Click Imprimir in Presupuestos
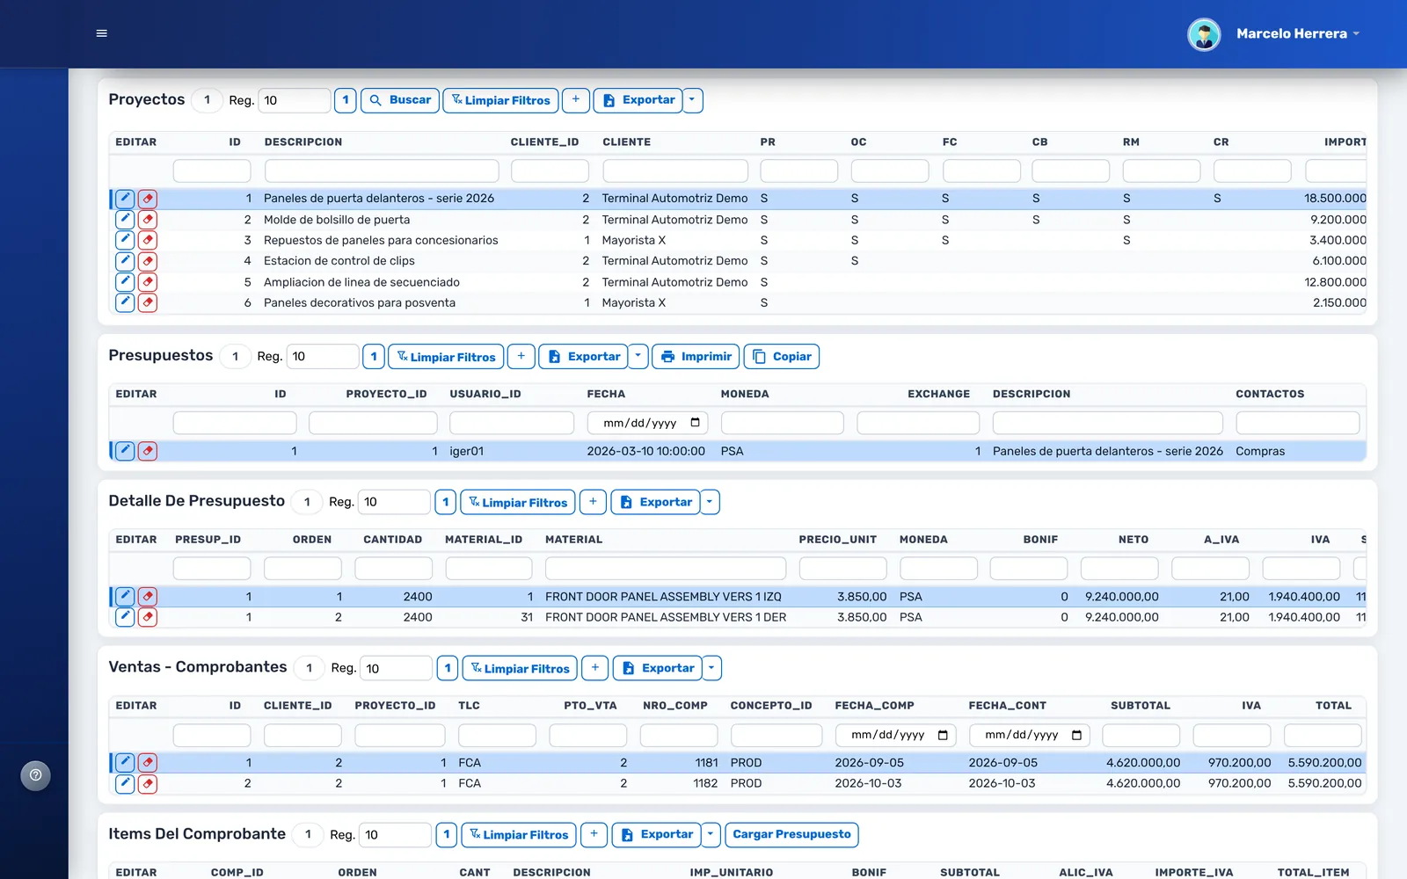Image resolution: width=1407 pixels, height=879 pixels. 696,356
